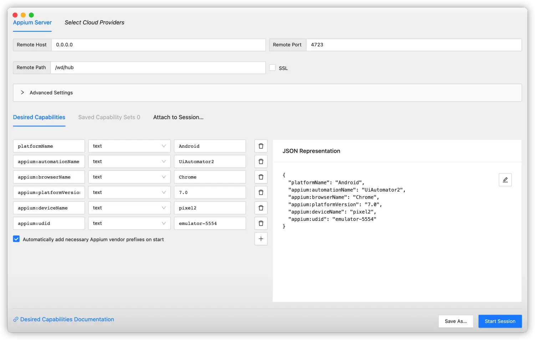Switch to Select Cloud Providers tab
The width and height of the screenshot is (535, 340).
95,22
